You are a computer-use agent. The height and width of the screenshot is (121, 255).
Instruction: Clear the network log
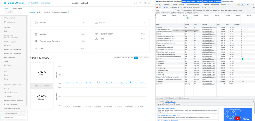pos(160,7)
